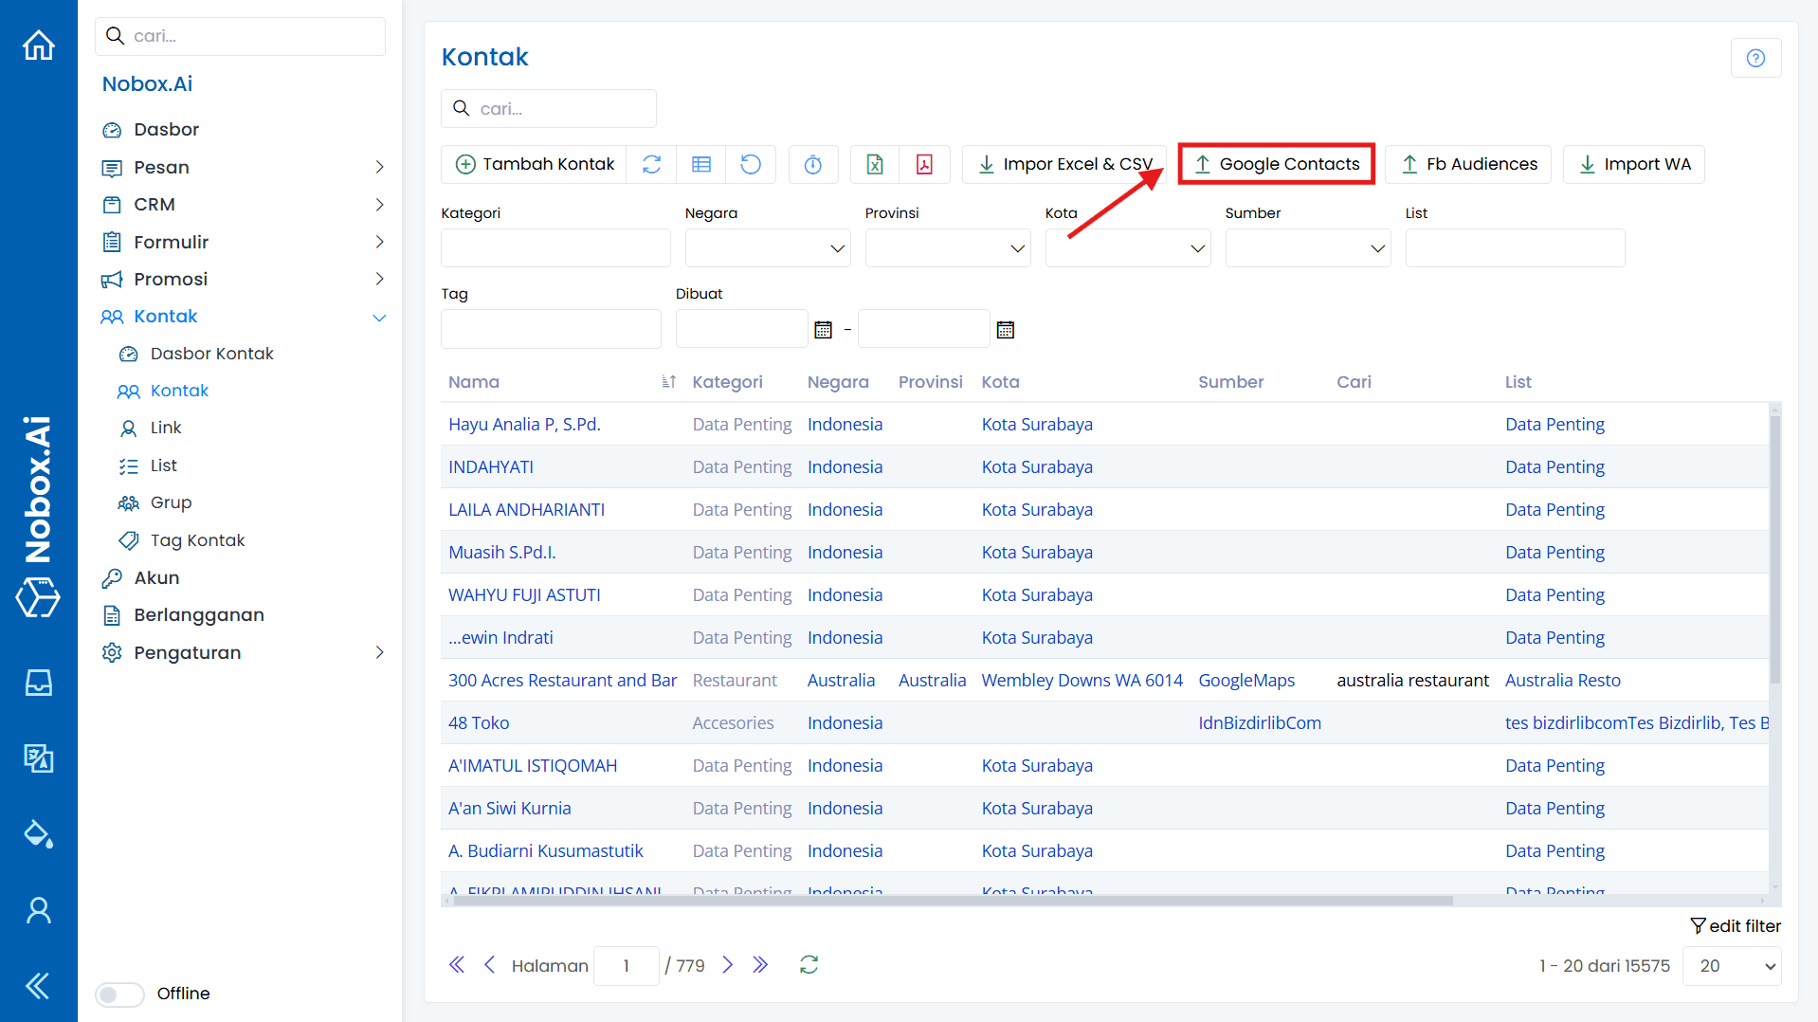The width and height of the screenshot is (1818, 1022).
Task: Open Impor Excel & CSV
Action: (1064, 163)
